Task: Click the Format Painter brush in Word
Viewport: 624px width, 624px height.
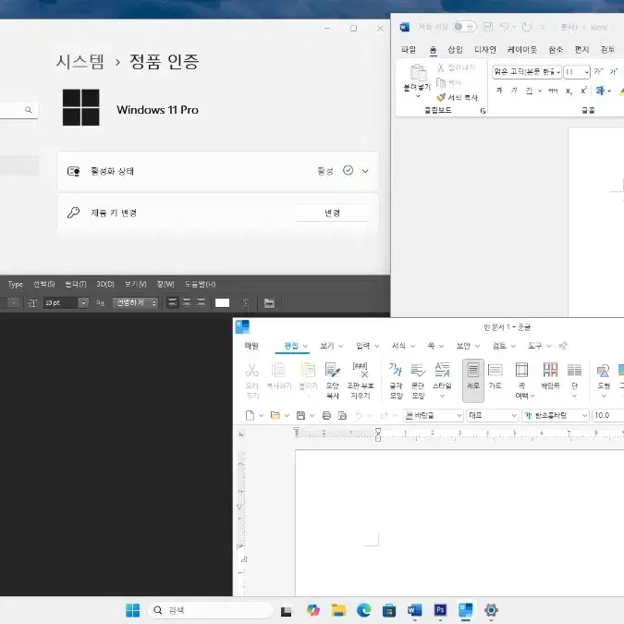Action: click(x=441, y=97)
